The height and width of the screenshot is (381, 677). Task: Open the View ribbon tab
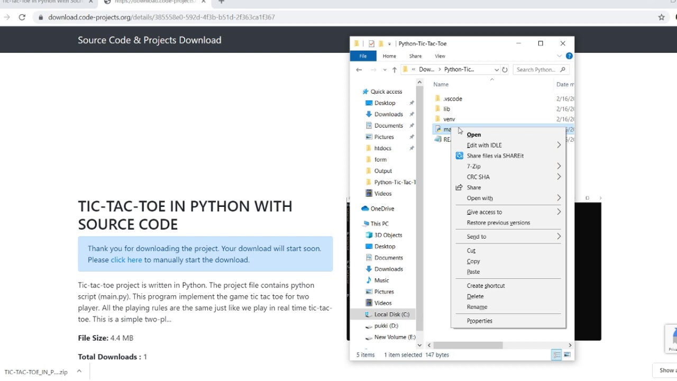point(440,56)
